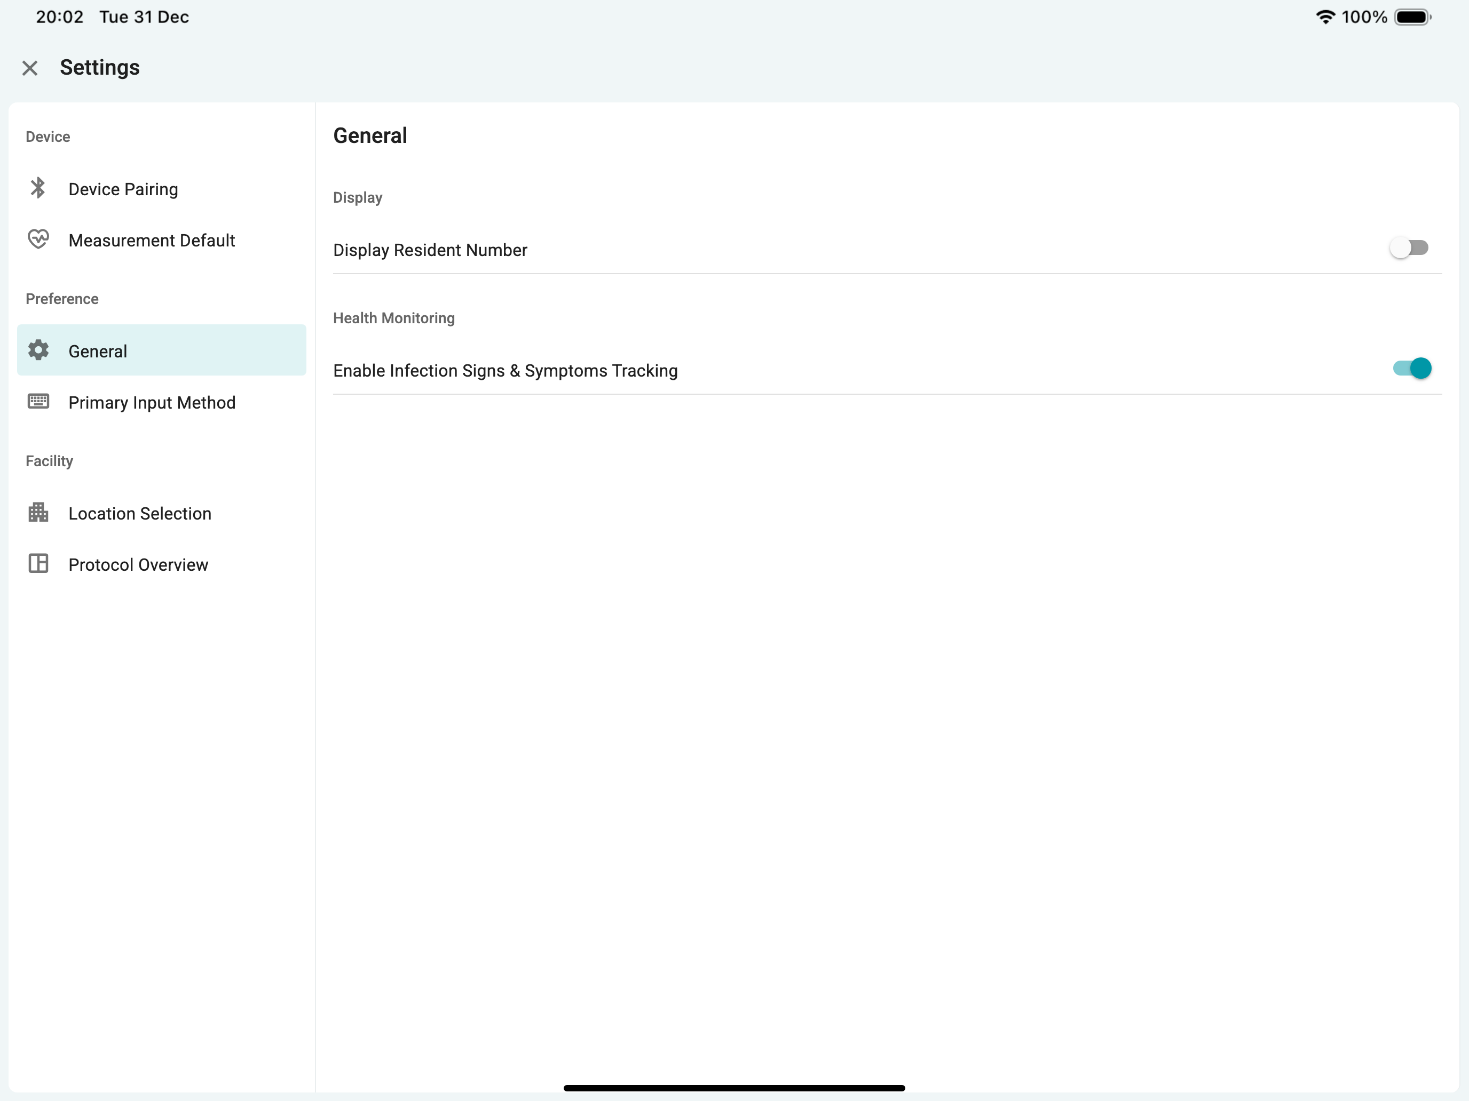The image size is (1469, 1101).
Task: Click the Display section header
Action: pyautogui.click(x=357, y=198)
